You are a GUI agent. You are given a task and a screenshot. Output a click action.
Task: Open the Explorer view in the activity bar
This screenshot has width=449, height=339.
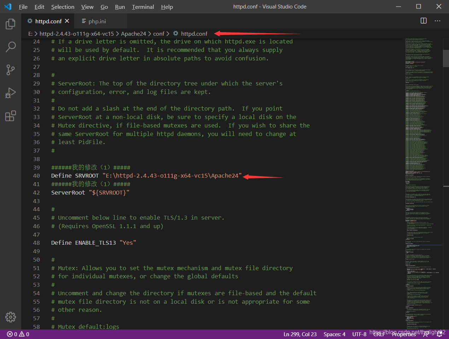tap(11, 24)
